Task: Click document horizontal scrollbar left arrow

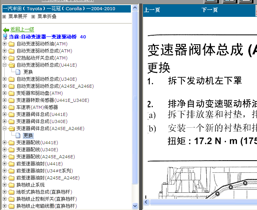Action: tap(146, 202)
